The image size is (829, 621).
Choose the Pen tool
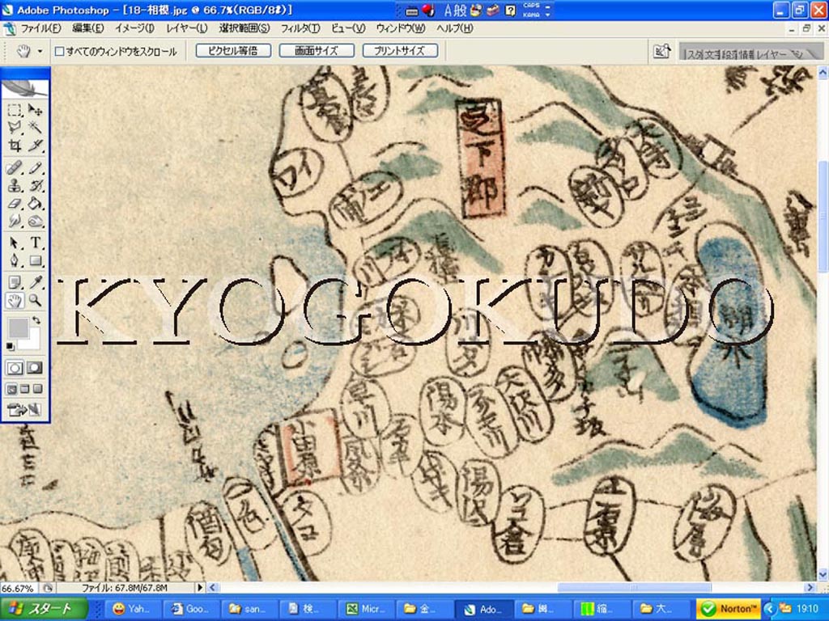(15, 260)
